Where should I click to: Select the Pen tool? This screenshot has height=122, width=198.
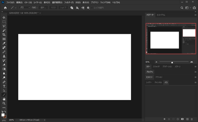pyautogui.click(x=4, y=82)
